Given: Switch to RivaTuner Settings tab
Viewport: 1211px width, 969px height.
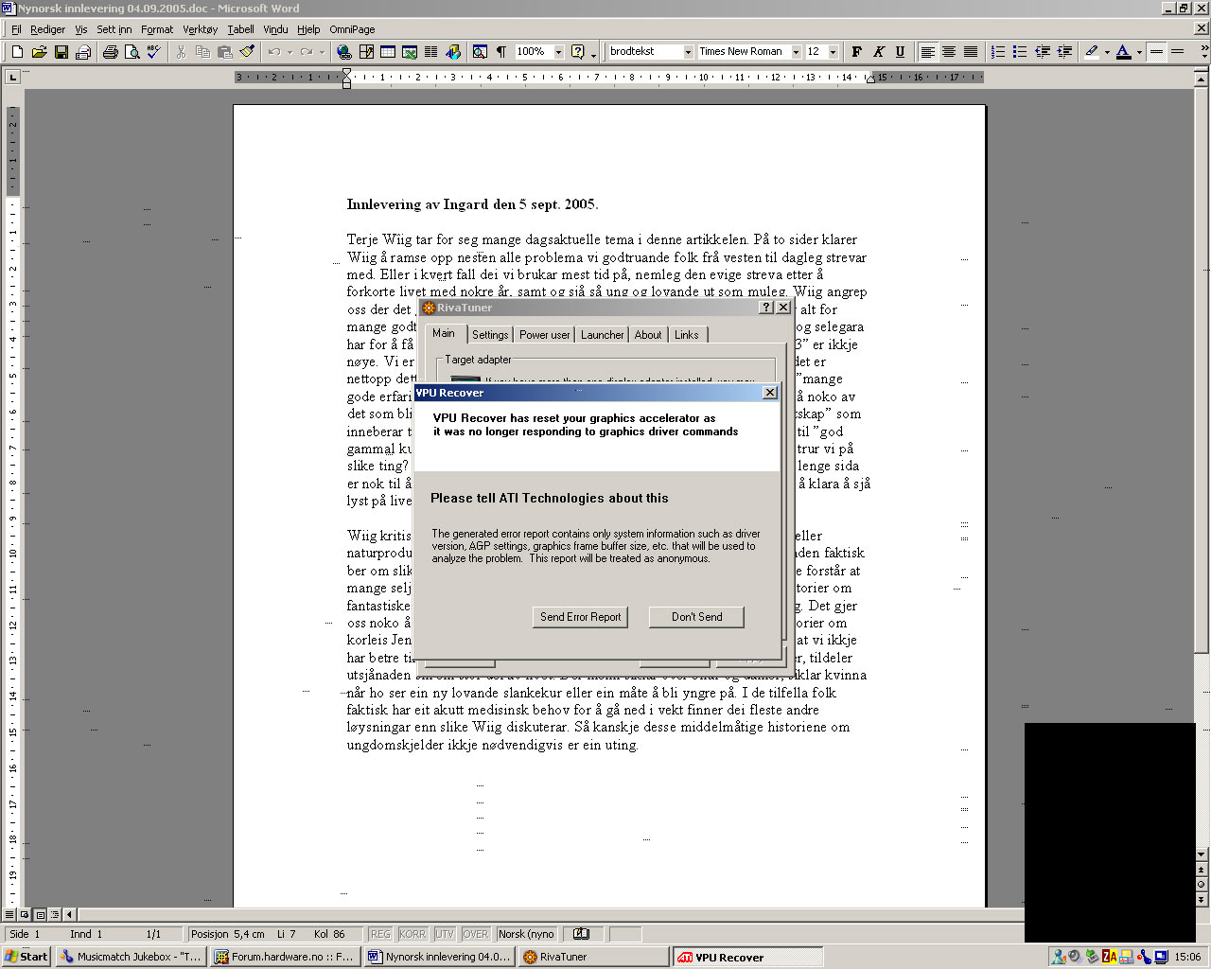Looking at the screenshot, I should (x=490, y=335).
